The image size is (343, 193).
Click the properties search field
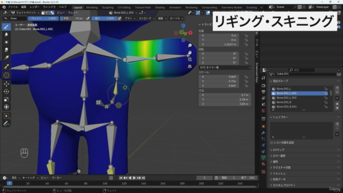click(x=302, y=70)
